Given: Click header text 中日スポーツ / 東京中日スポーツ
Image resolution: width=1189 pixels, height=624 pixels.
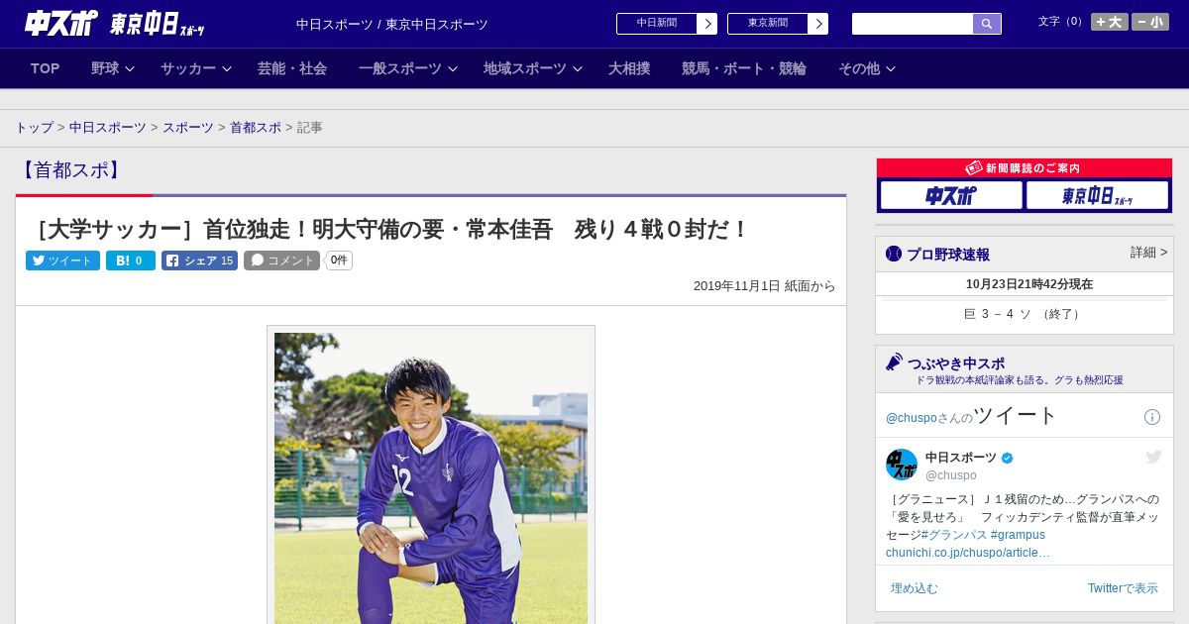Looking at the screenshot, I should click(x=392, y=24).
